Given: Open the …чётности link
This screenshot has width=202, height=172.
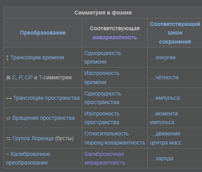Looking at the screenshot, I should pyautogui.click(x=164, y=77).
